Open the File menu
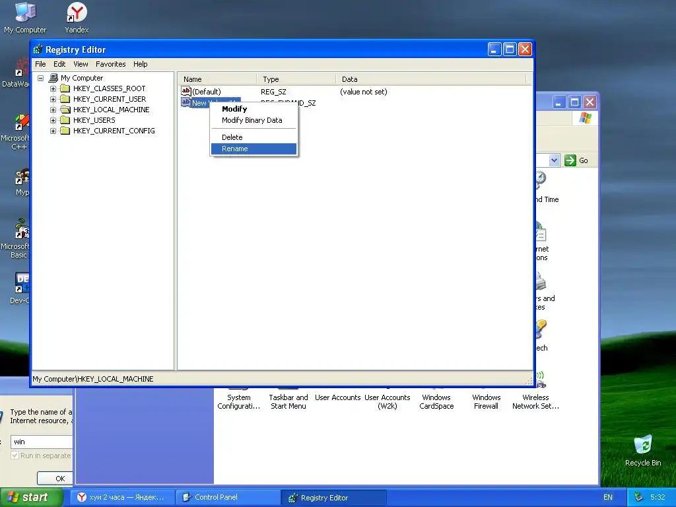Viewport: 676px width, 507px height. point(40,64)
